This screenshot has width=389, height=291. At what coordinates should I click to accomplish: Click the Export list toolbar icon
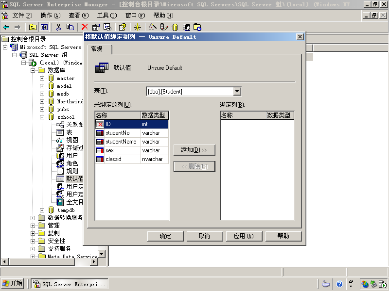click(107, 27)
